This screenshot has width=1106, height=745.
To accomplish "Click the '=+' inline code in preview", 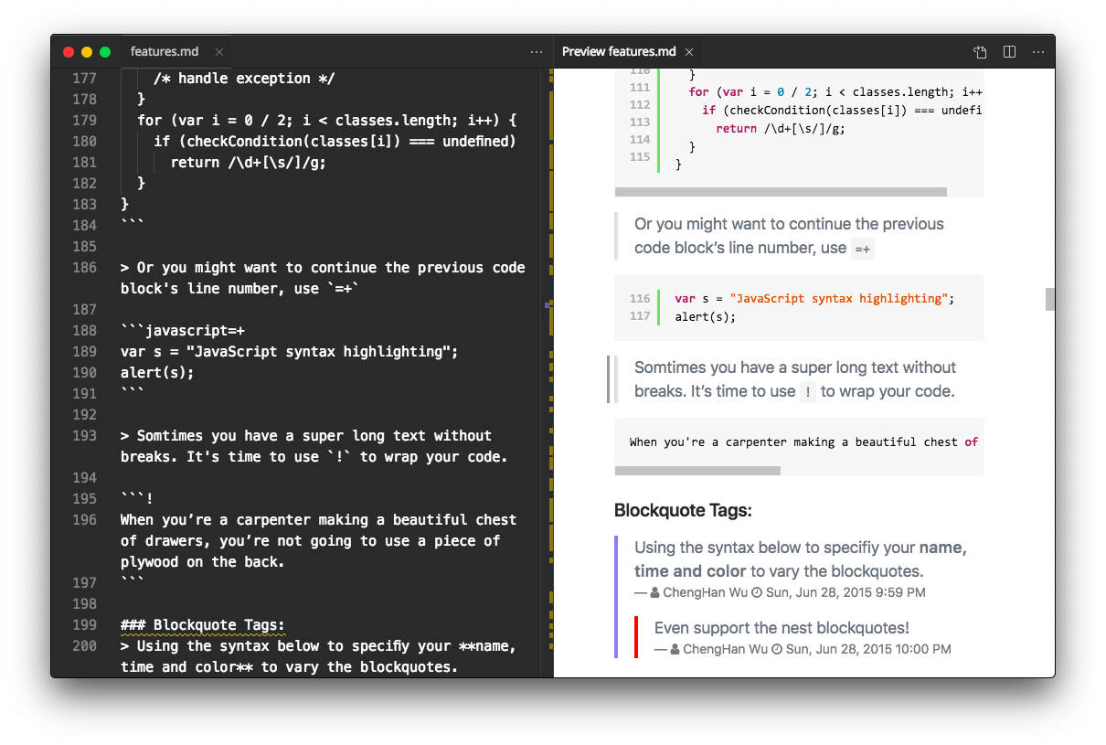I will coord(863,249).
